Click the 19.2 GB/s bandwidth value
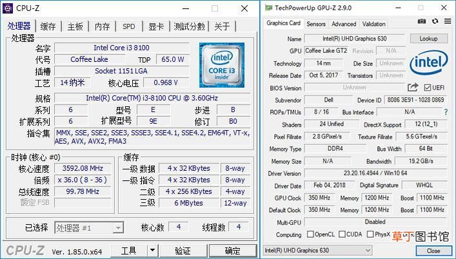This screenshot has width=456, height=259. coord(421,161)
